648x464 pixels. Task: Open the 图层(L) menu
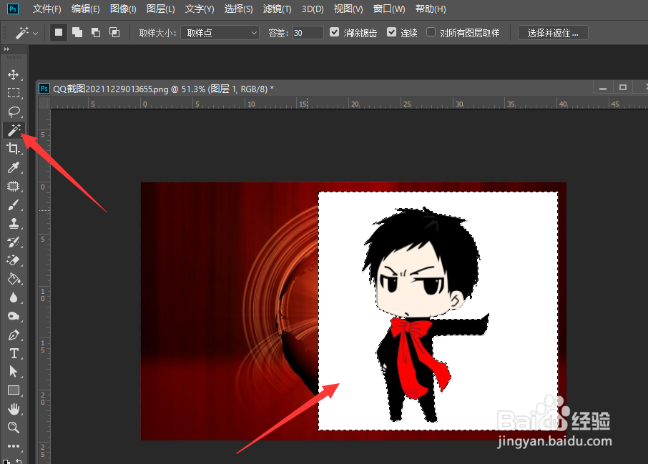click(161, 9)
